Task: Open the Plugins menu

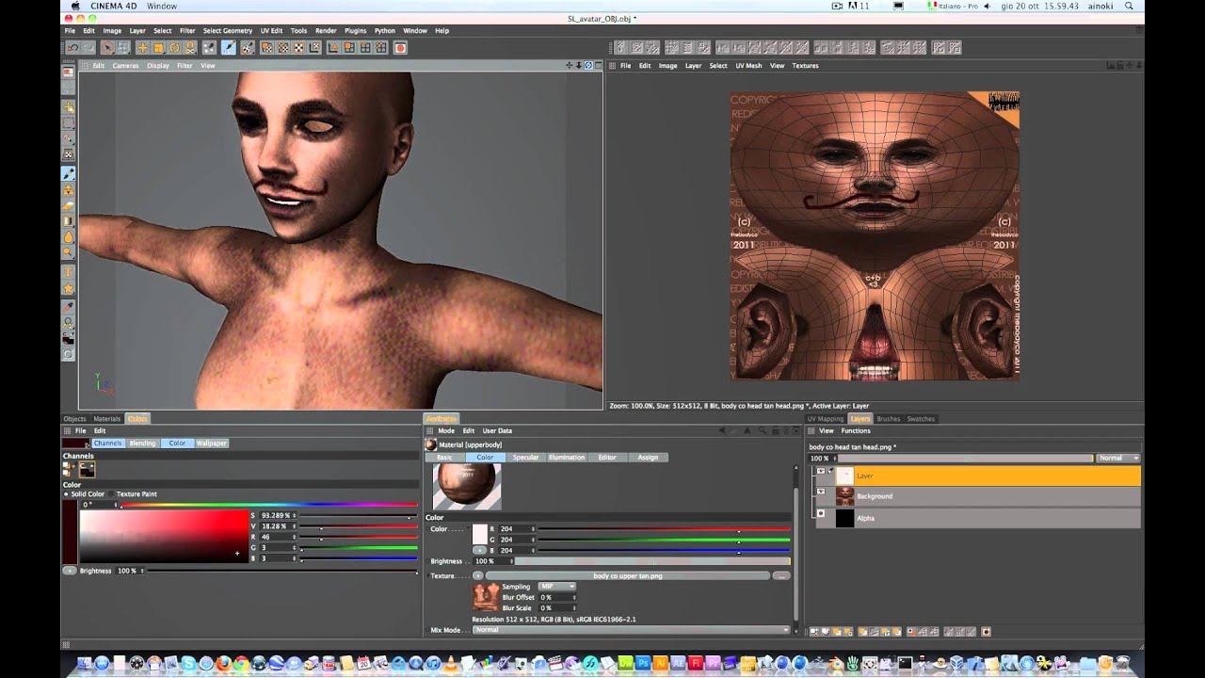Action: pos(355,30)
